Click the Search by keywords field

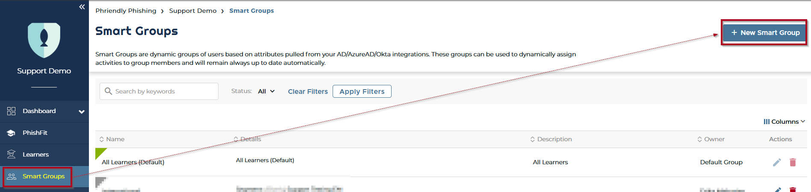[x=165, y=91]
